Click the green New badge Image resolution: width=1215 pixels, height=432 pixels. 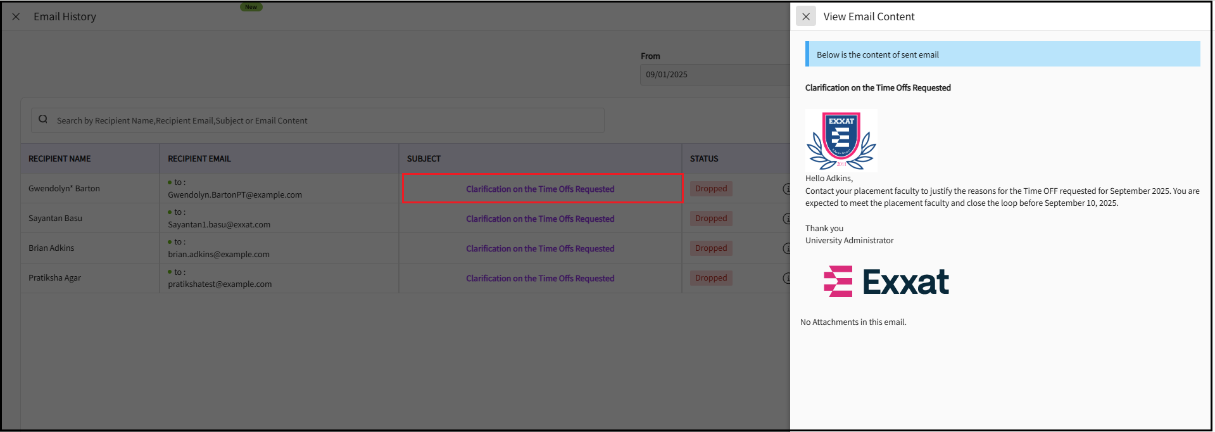click(251, 7)
